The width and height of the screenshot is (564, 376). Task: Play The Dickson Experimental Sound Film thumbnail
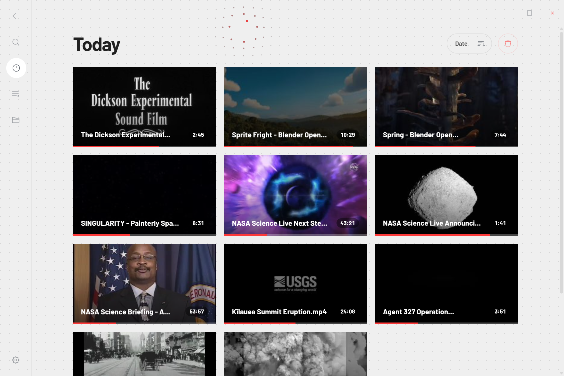coord(144,107)
